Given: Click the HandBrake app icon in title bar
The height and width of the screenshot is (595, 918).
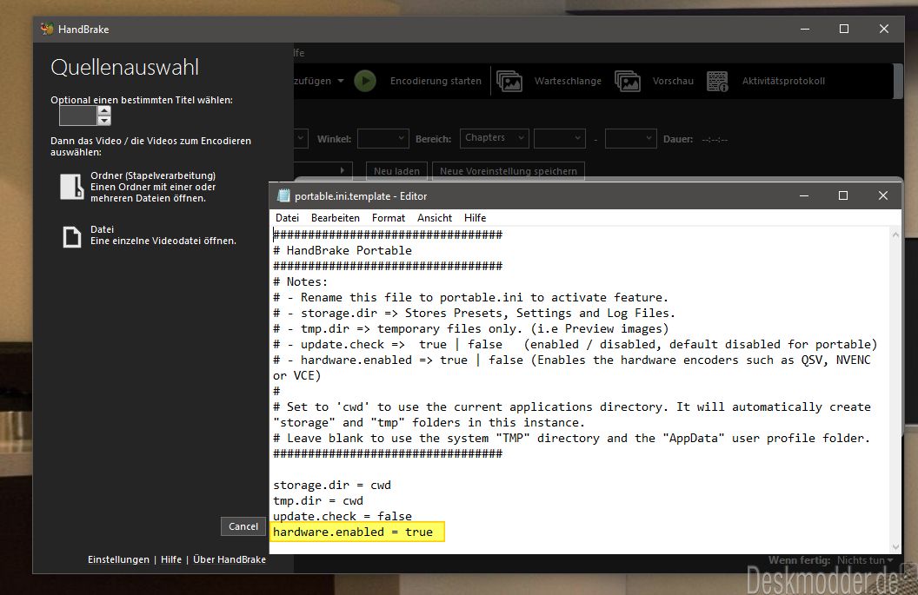Looking at the screenshot, I should [48, 29].
